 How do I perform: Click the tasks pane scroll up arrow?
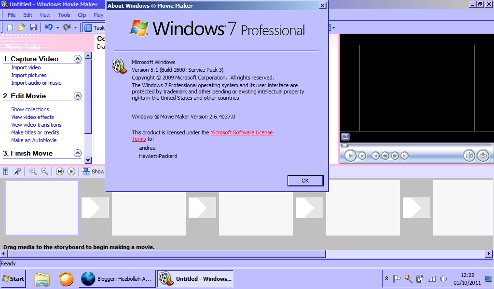[88, 56]
